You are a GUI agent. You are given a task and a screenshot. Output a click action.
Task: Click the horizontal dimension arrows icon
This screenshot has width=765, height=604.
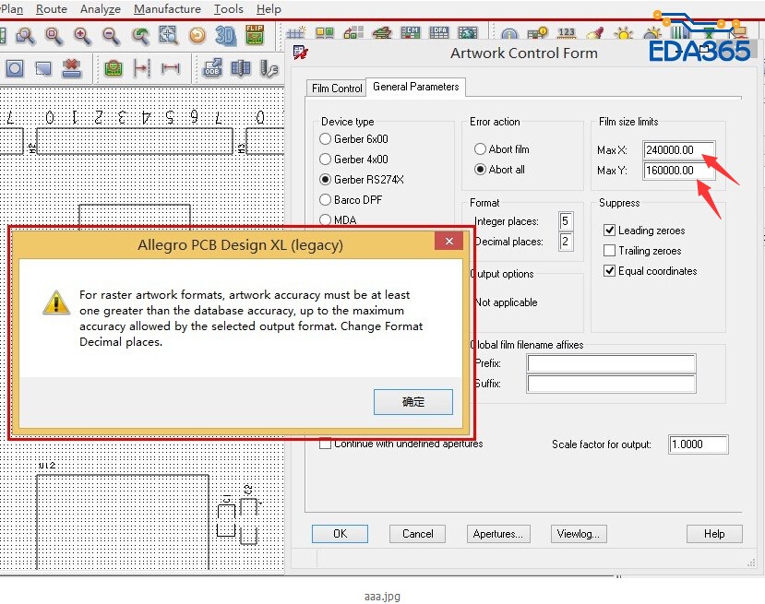click(x=171, y=68)
